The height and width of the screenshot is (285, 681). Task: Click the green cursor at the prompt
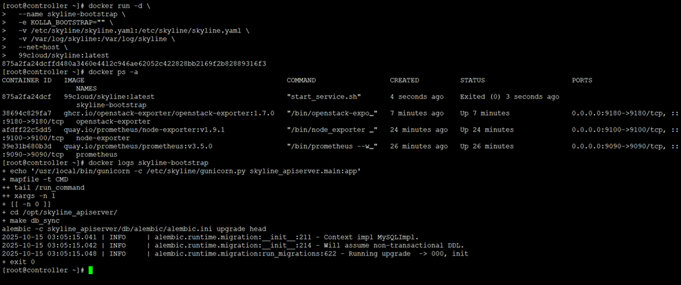[90, 271]
